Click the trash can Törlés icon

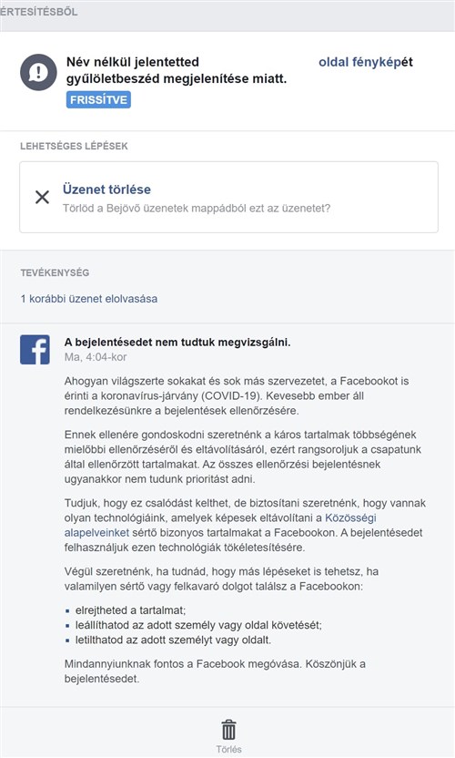click(228, 730)
